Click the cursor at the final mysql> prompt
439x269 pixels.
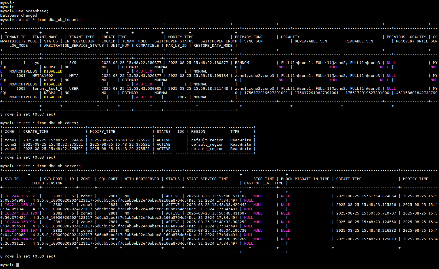click(x=18, y=265)
